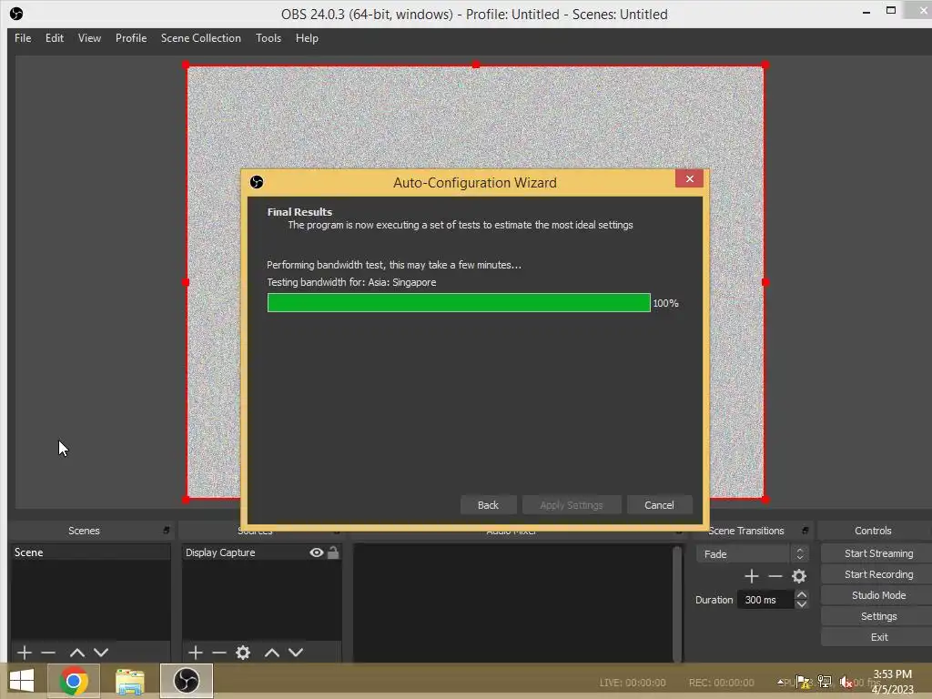Click 'Final Results' heading
The image size is (932, 699).
click(299, 211)
